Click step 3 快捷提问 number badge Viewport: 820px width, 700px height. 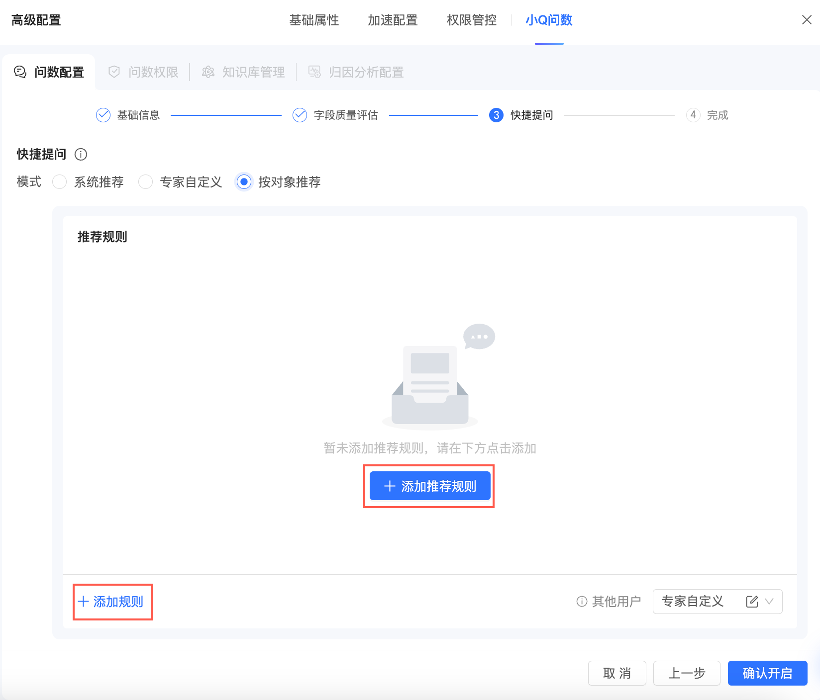[496, 115]
